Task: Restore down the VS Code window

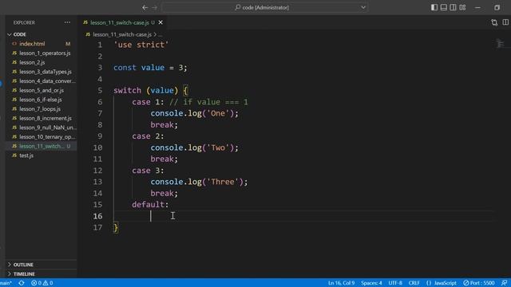Action: (497, 7)
